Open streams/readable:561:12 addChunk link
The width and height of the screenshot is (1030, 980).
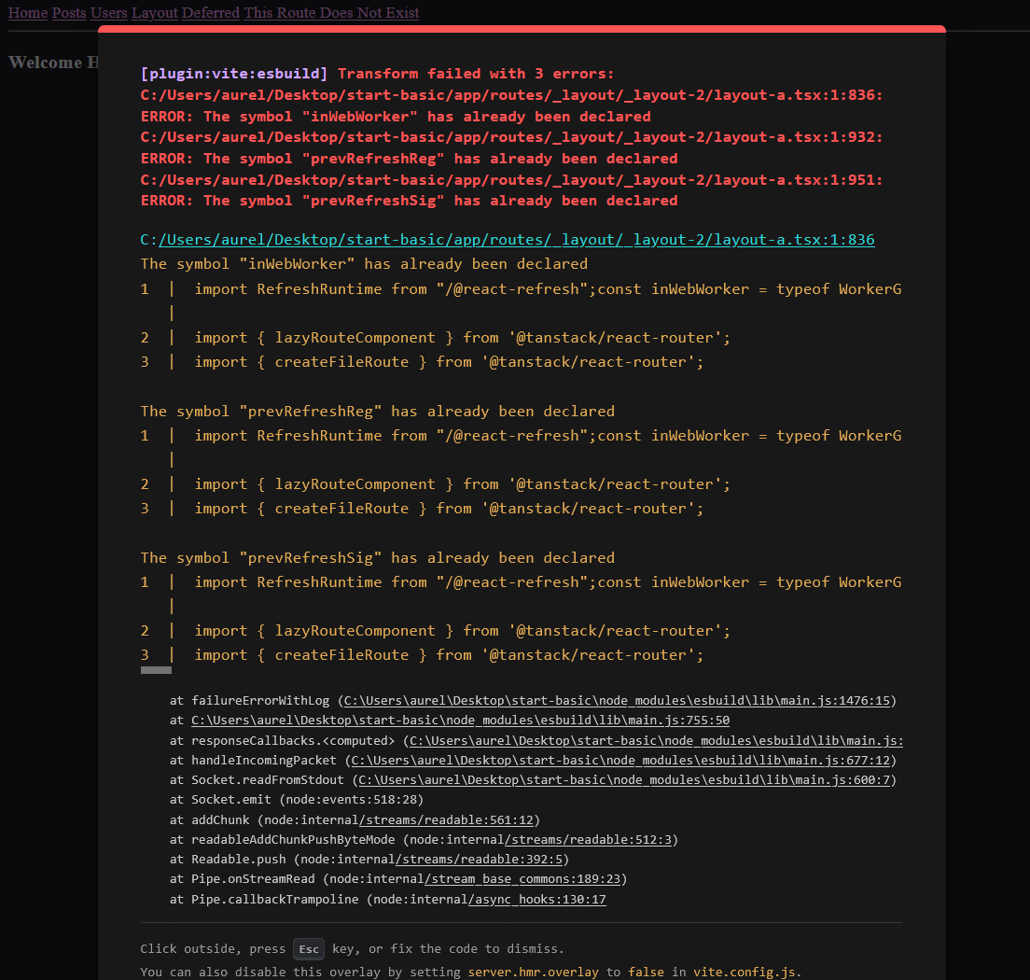tap(446, 820)
